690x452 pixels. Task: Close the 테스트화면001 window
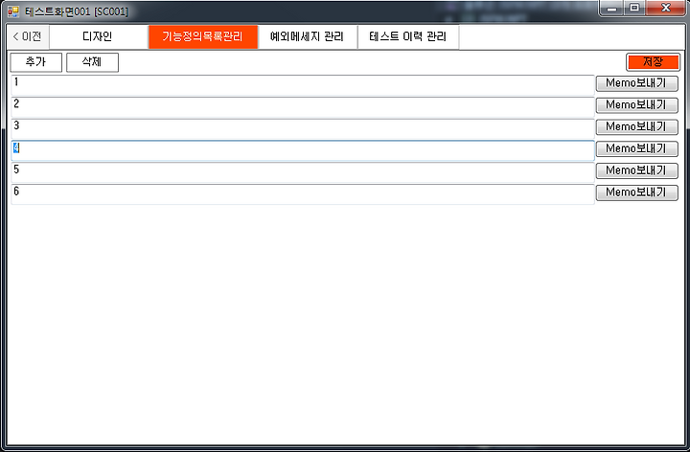666,8
